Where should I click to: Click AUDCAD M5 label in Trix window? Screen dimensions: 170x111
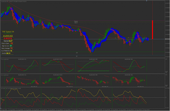pyautogui.click(x=93, y=59)
